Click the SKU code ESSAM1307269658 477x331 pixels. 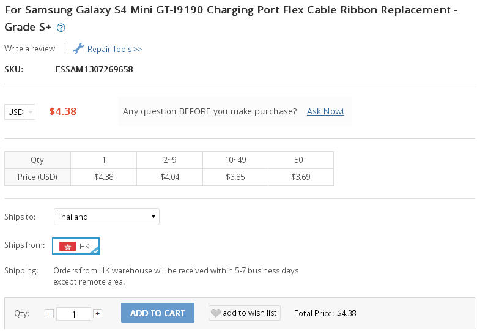94,69
